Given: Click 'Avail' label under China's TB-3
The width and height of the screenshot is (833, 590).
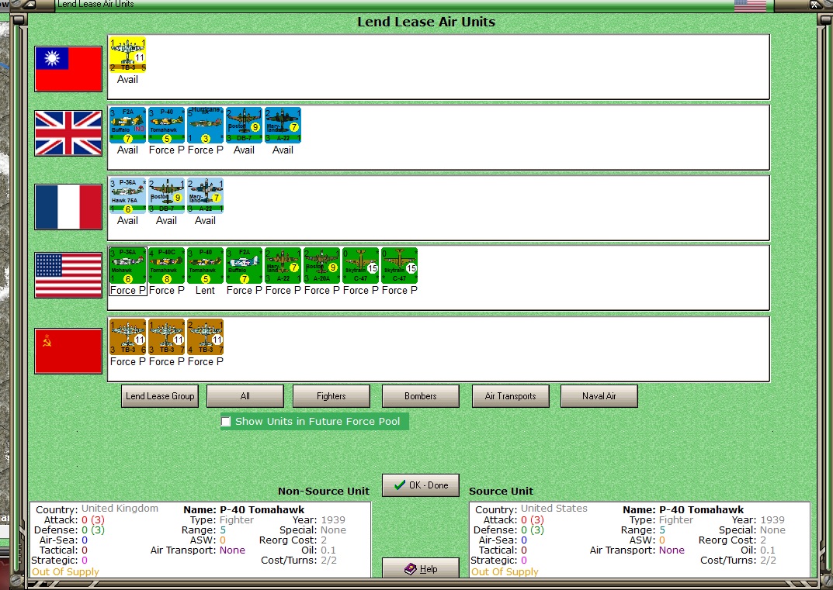Looking at the screenshot, I should (x=127, y=79).
